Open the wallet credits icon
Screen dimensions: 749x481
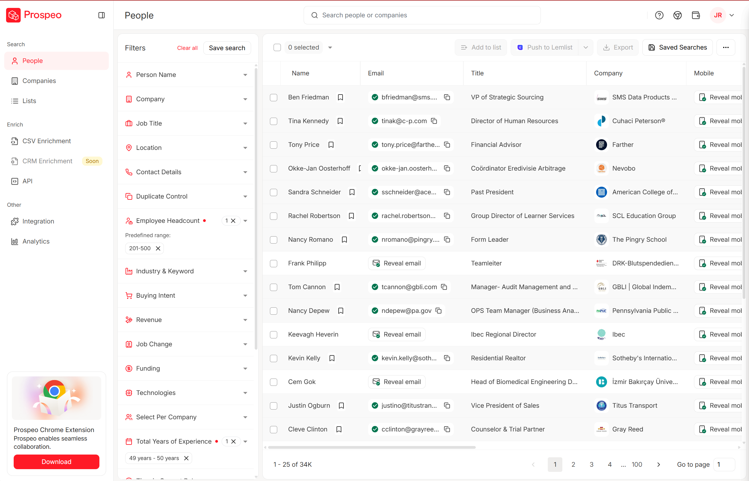point(695,15)
